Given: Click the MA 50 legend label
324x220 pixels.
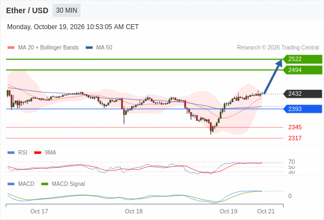Looking at the screenshot, I should pyautogui.click(x=104, y=48).
